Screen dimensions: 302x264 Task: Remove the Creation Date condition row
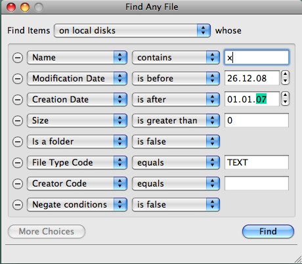pyautogui.click(x=18, y=100)
